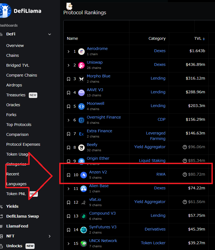Open Unlocks in the sidebar

14,246
